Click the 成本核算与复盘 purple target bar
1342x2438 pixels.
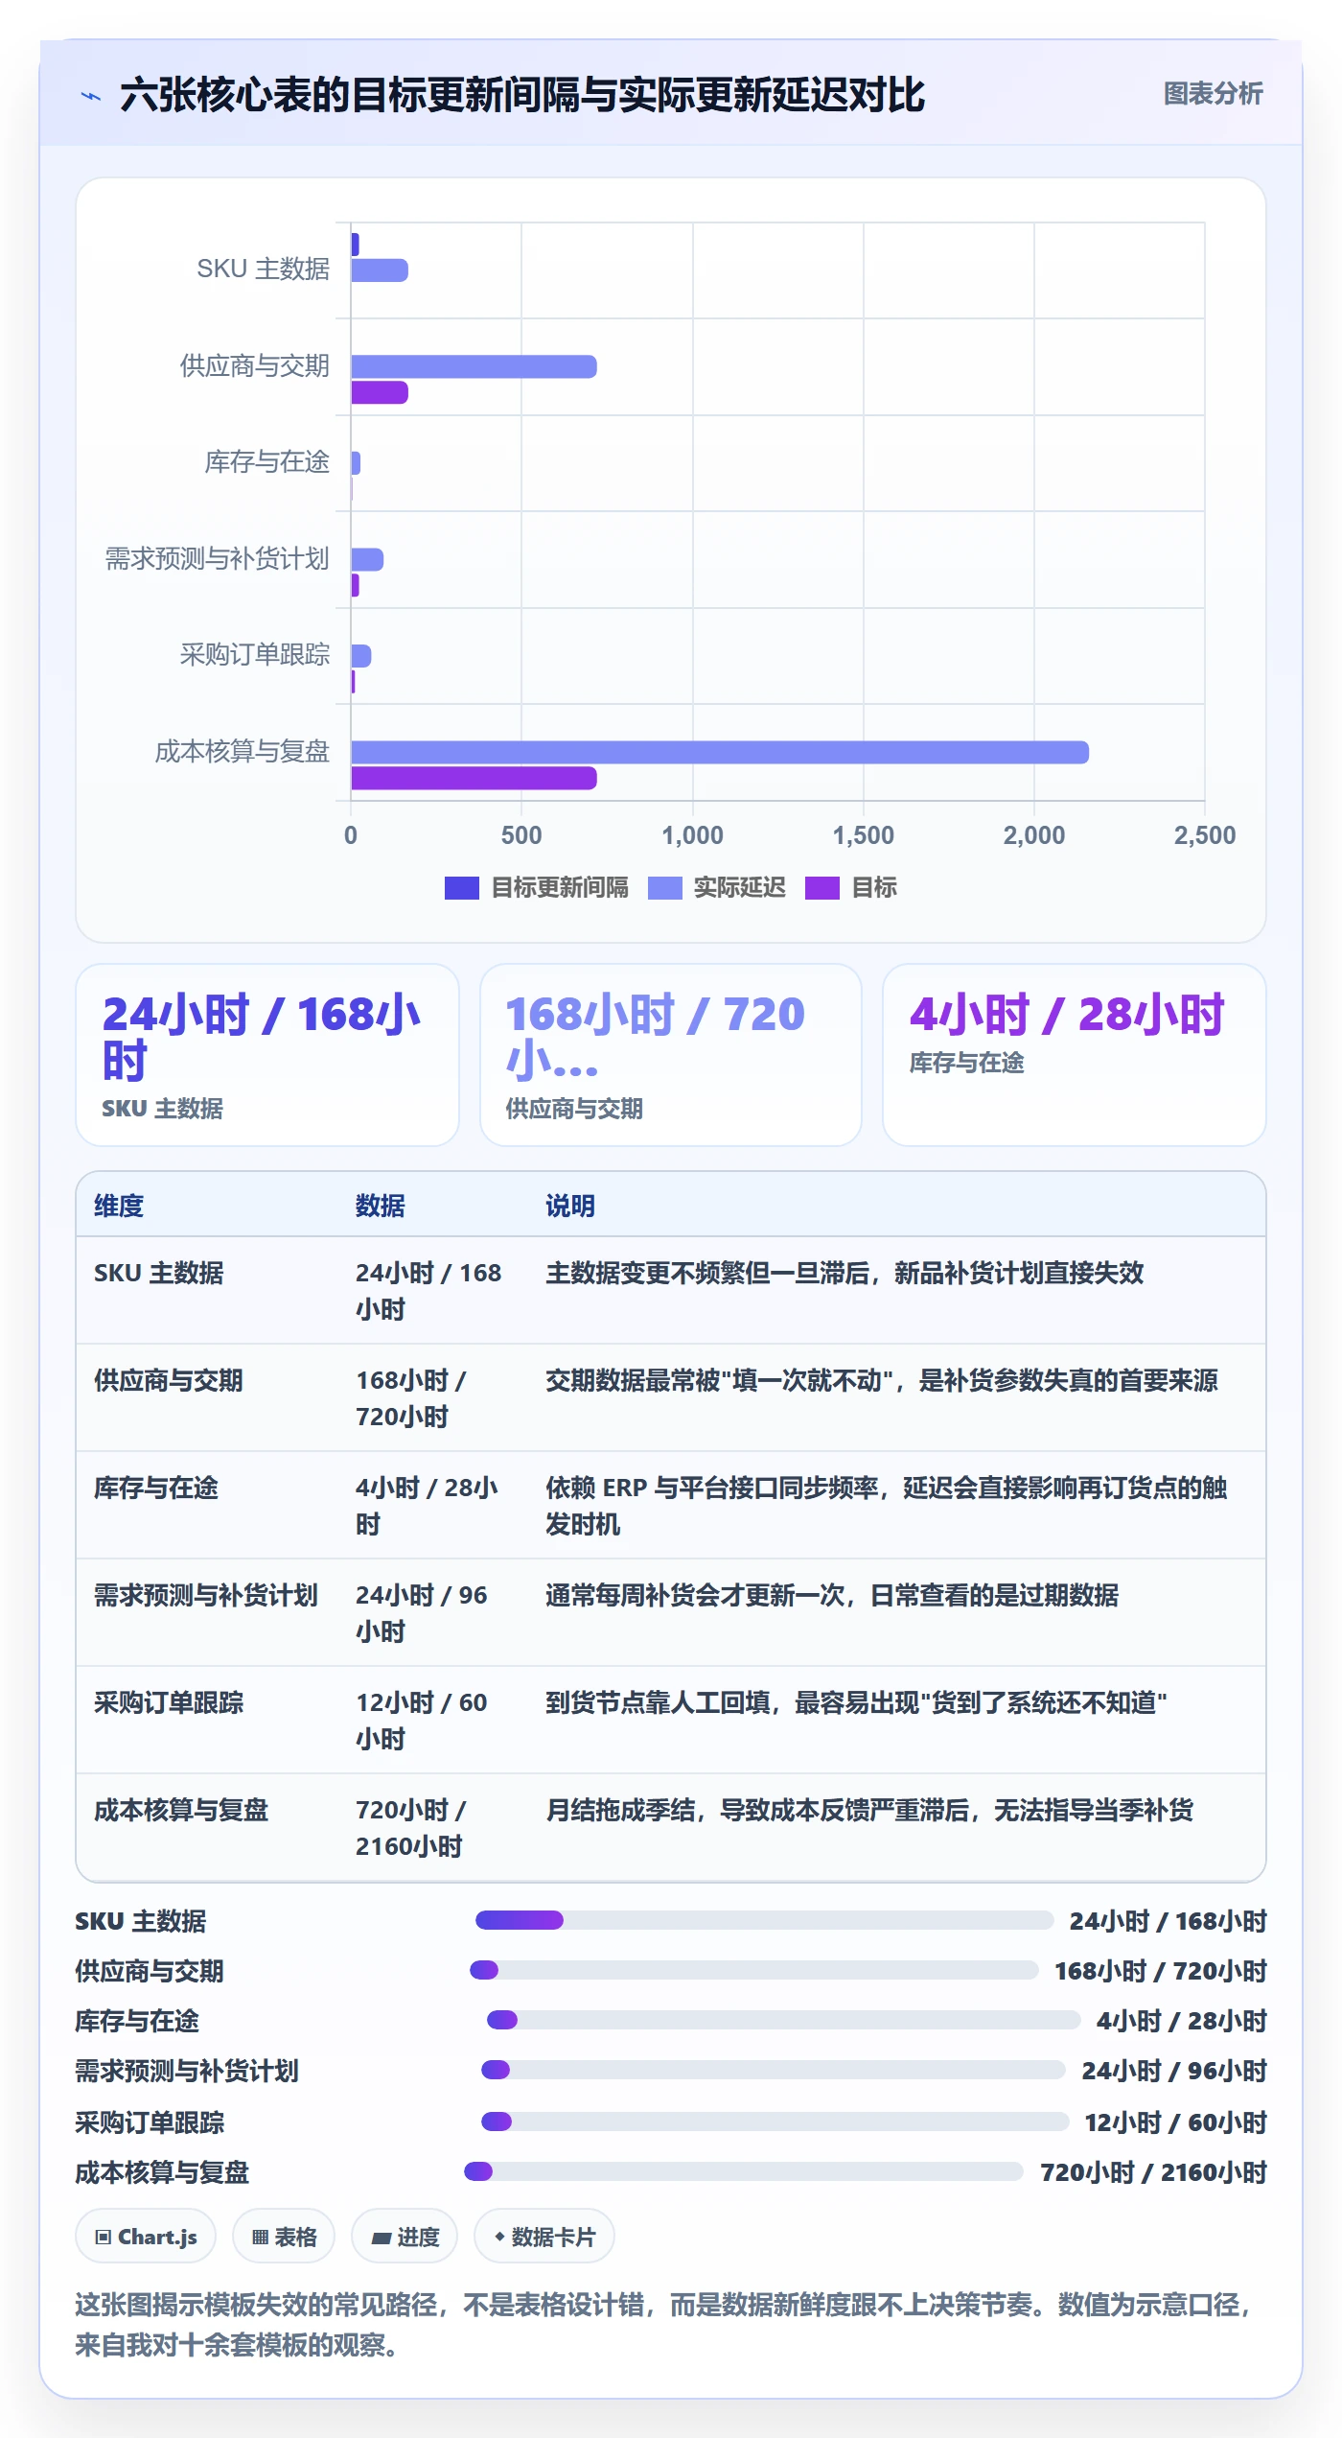(x=474, y=778)
